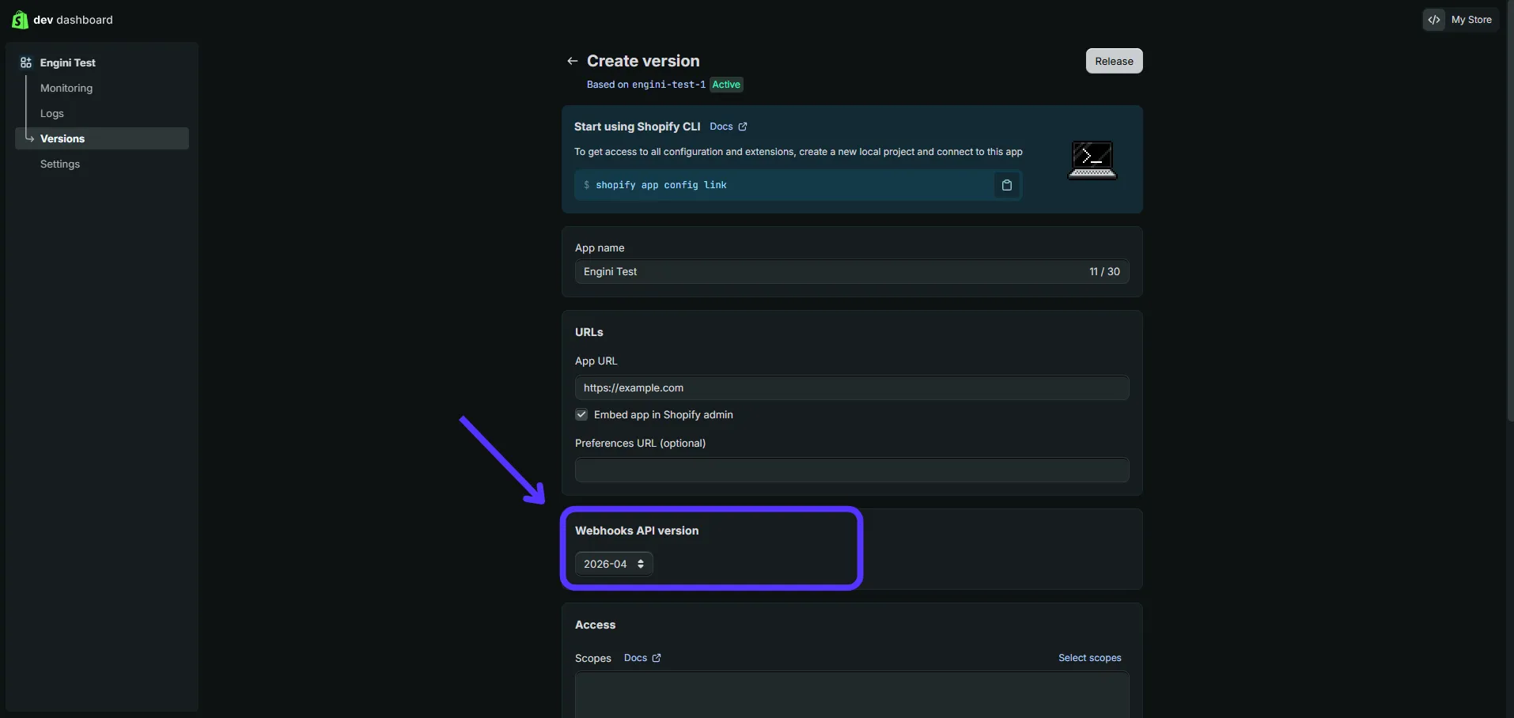Image resolution: width=1514 pixels, height=718 pixels.
Task: Click the Access section heading
Action: tap(595, 625)
